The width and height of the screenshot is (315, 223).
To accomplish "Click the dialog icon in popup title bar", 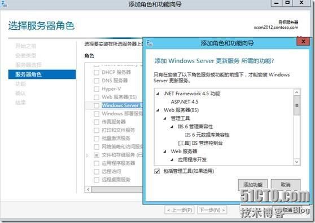I will point(150,43).
